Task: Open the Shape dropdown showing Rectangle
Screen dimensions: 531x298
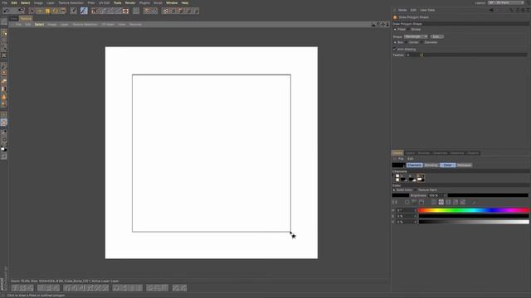Action: coord(416,36)
